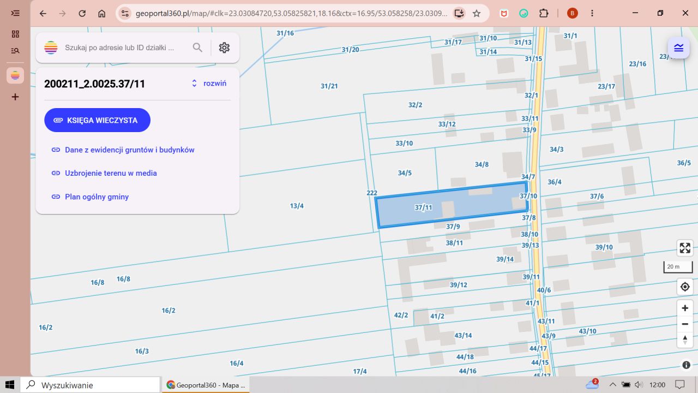
Task: Click parcel label 34/8 on map
Action: [x=482, y=164]
